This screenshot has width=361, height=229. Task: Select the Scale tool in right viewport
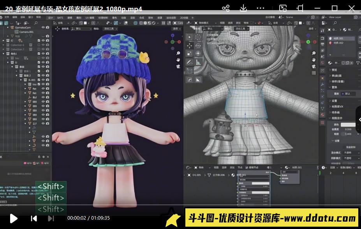point(190,54)
